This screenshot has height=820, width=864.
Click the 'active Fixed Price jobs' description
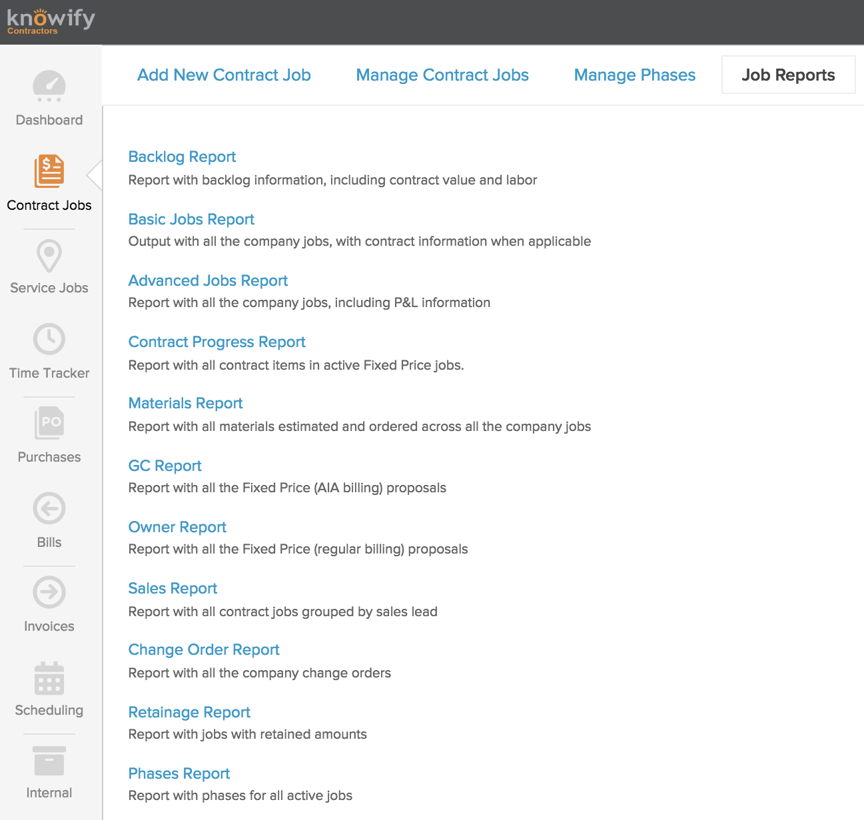click(x=296, y=365)
